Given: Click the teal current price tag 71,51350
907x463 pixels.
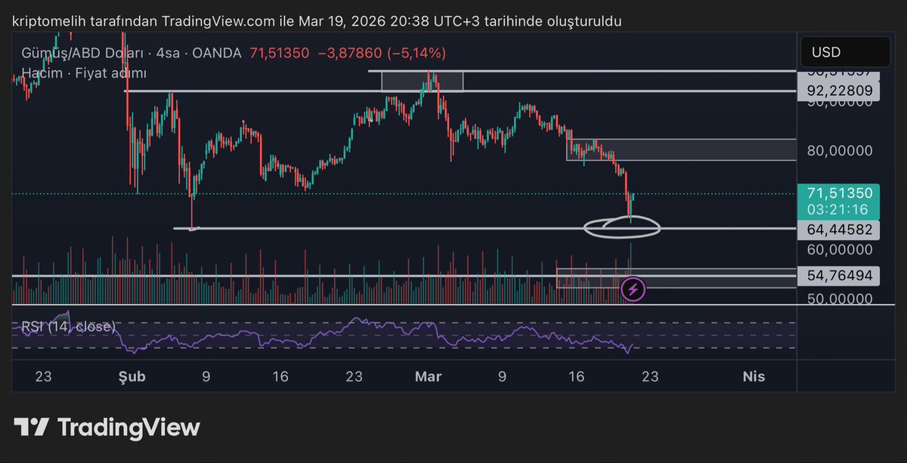Looking at the screenshot, I should (x=839, y=193).
